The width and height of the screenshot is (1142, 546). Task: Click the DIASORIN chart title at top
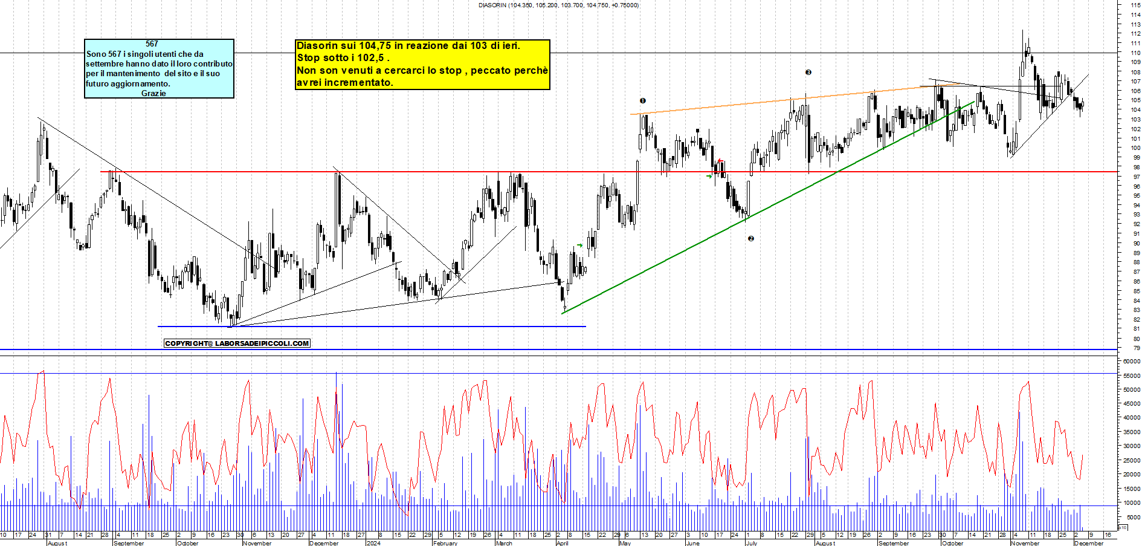coord(558,5)
